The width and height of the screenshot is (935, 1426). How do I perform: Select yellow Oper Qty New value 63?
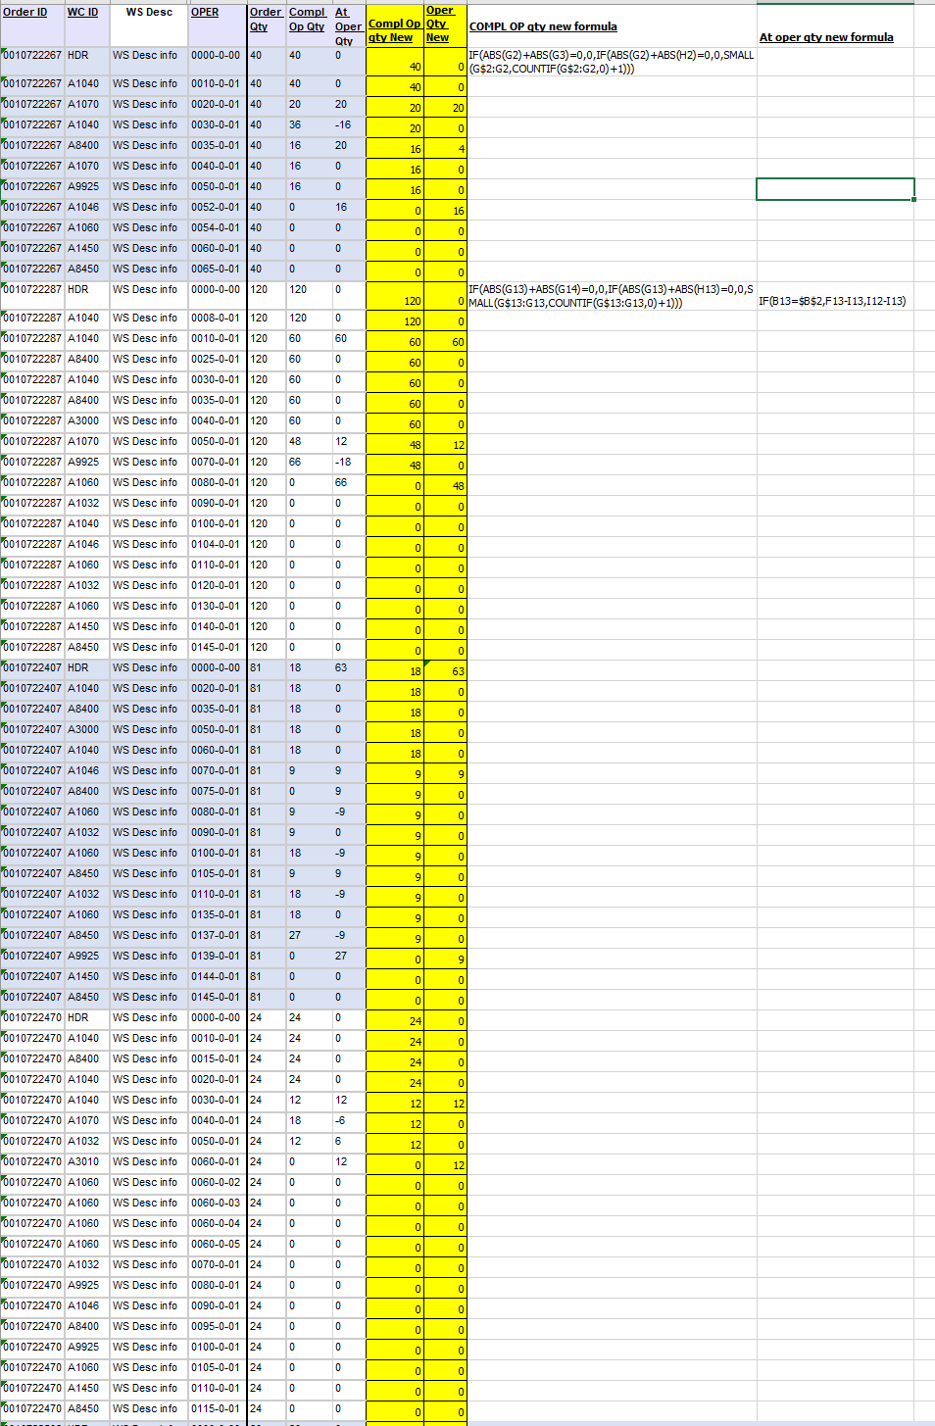[445, 671]
